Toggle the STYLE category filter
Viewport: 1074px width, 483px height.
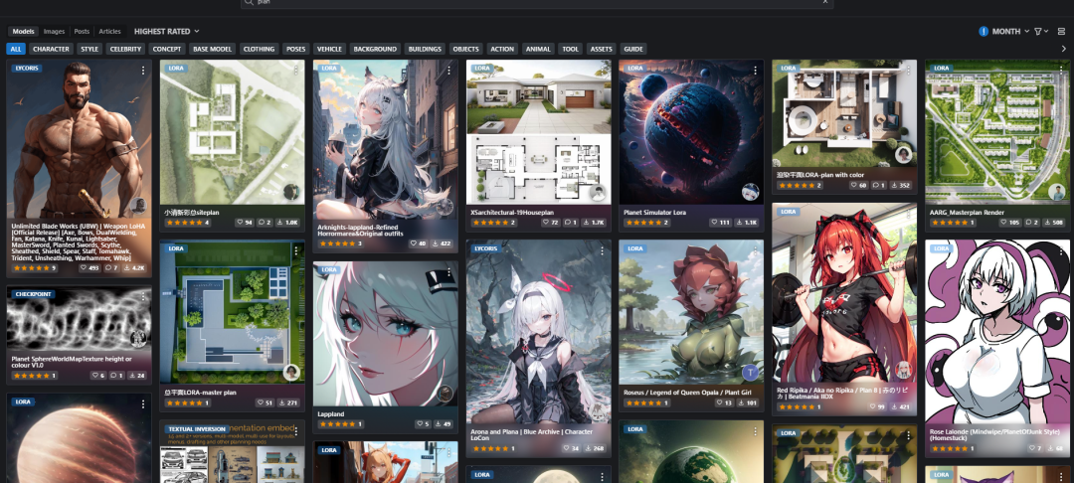click(89, 50)
